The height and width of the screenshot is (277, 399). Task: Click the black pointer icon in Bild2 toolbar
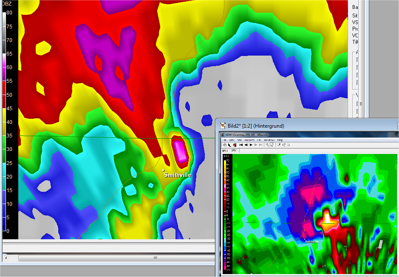coord(229,145)
